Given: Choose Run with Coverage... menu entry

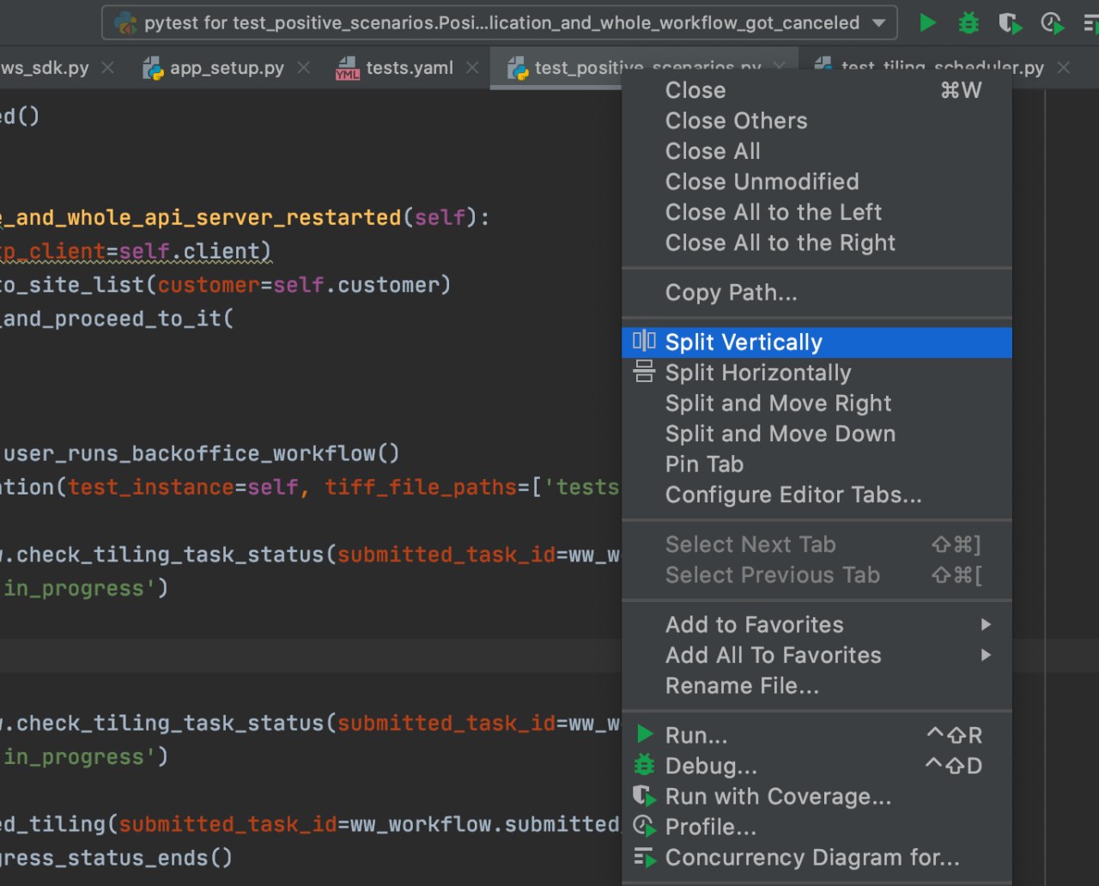Looking at the screenshot, I should click(817, 797).
